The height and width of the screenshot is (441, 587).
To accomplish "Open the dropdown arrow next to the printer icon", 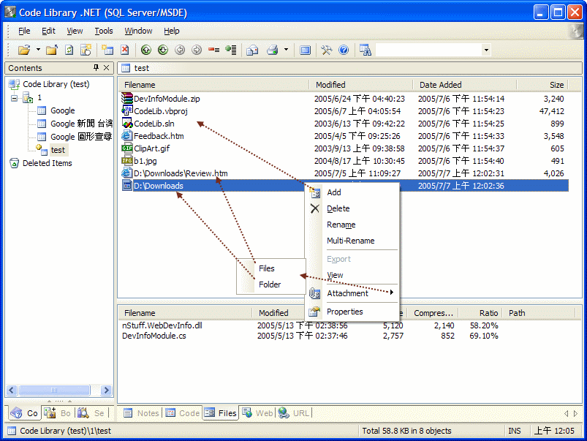I will [286, 50].
